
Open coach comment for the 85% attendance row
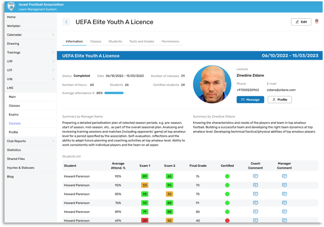[255, 194]
